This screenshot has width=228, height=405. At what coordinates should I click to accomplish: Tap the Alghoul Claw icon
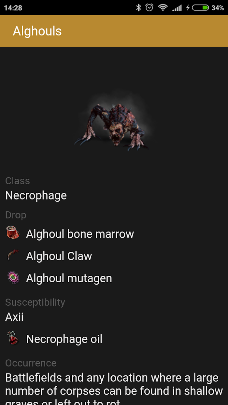(13, 256)
